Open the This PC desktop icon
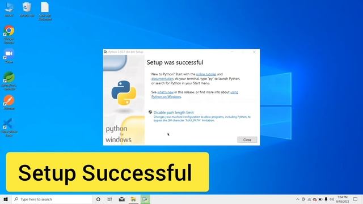 tap(9, 9)
